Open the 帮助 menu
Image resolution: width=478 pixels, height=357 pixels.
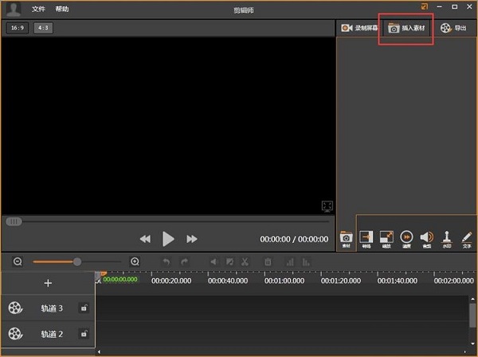point(62,9)
